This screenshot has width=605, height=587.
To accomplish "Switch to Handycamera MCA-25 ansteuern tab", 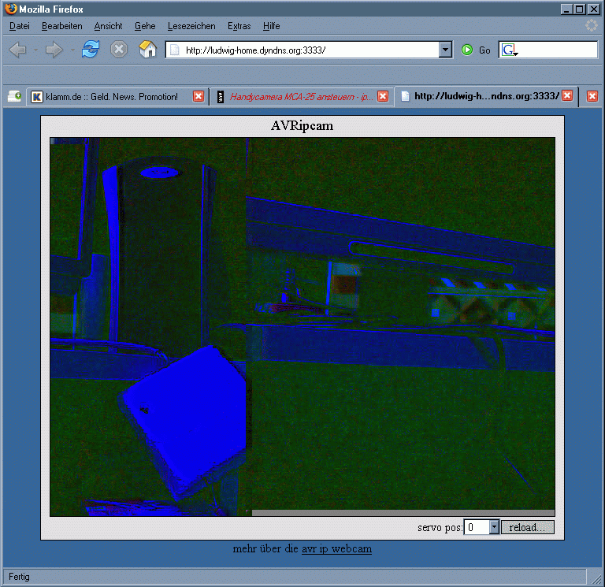I will click(302, 96).
